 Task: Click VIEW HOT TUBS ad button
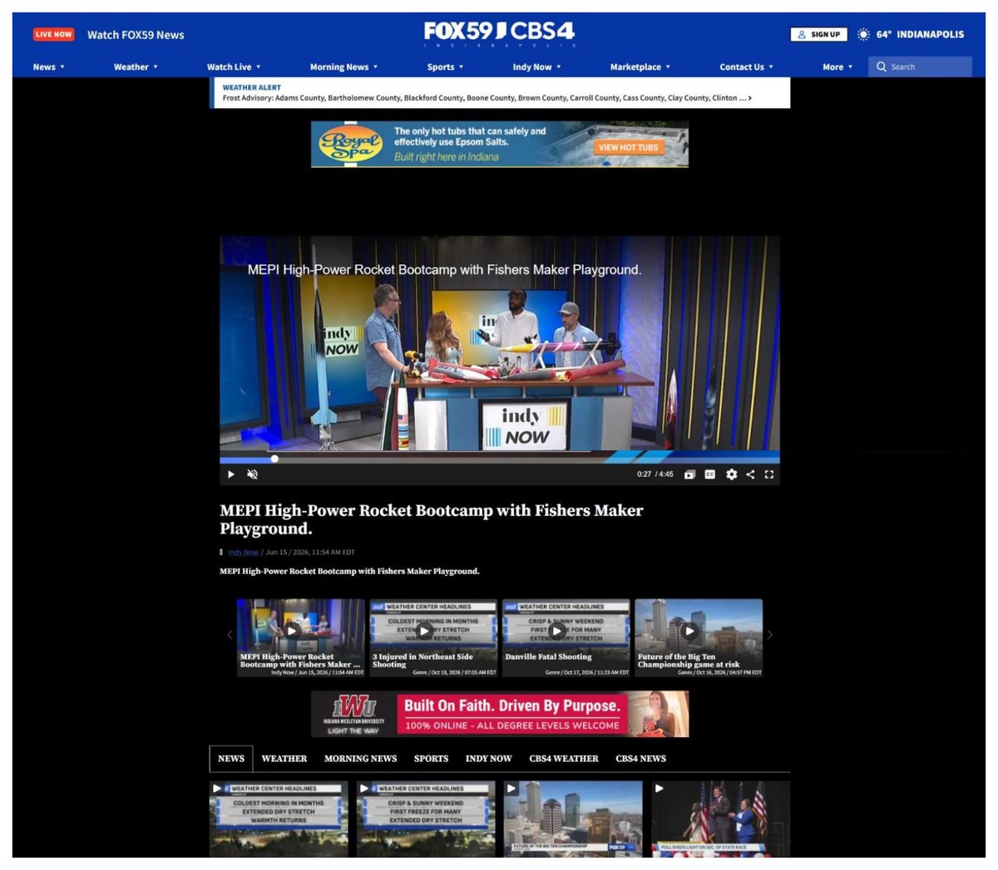pos(628,147)
